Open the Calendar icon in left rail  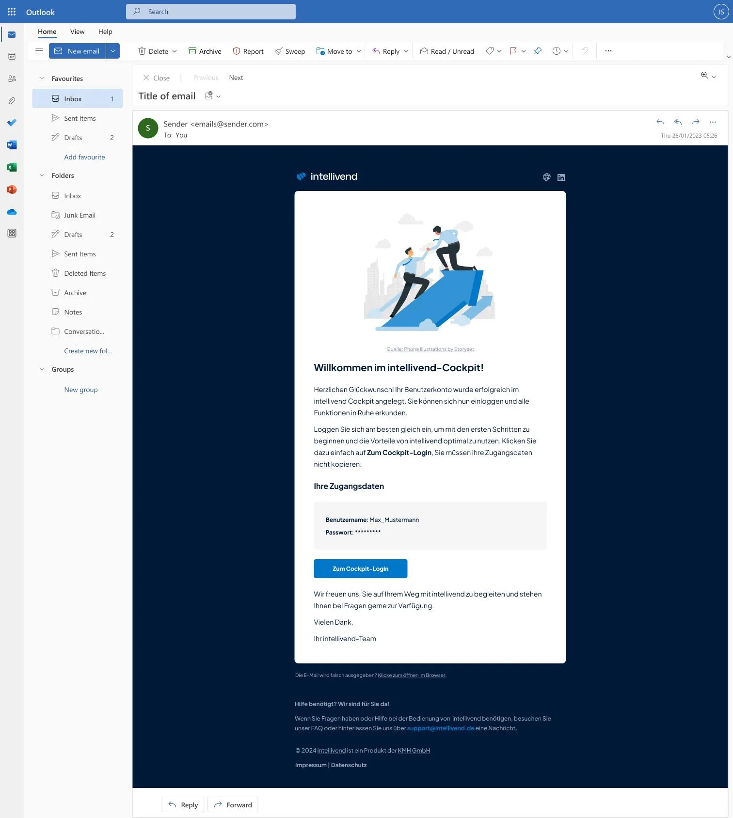click(12, 57)
